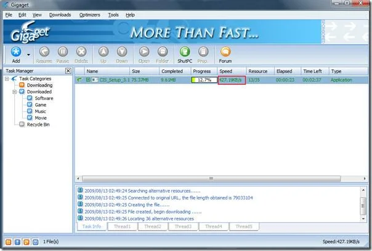Switch to the Thread5 tab
The height and width of the screenshot is (251, 372).
pyautogui.click(x=244, y=226)
